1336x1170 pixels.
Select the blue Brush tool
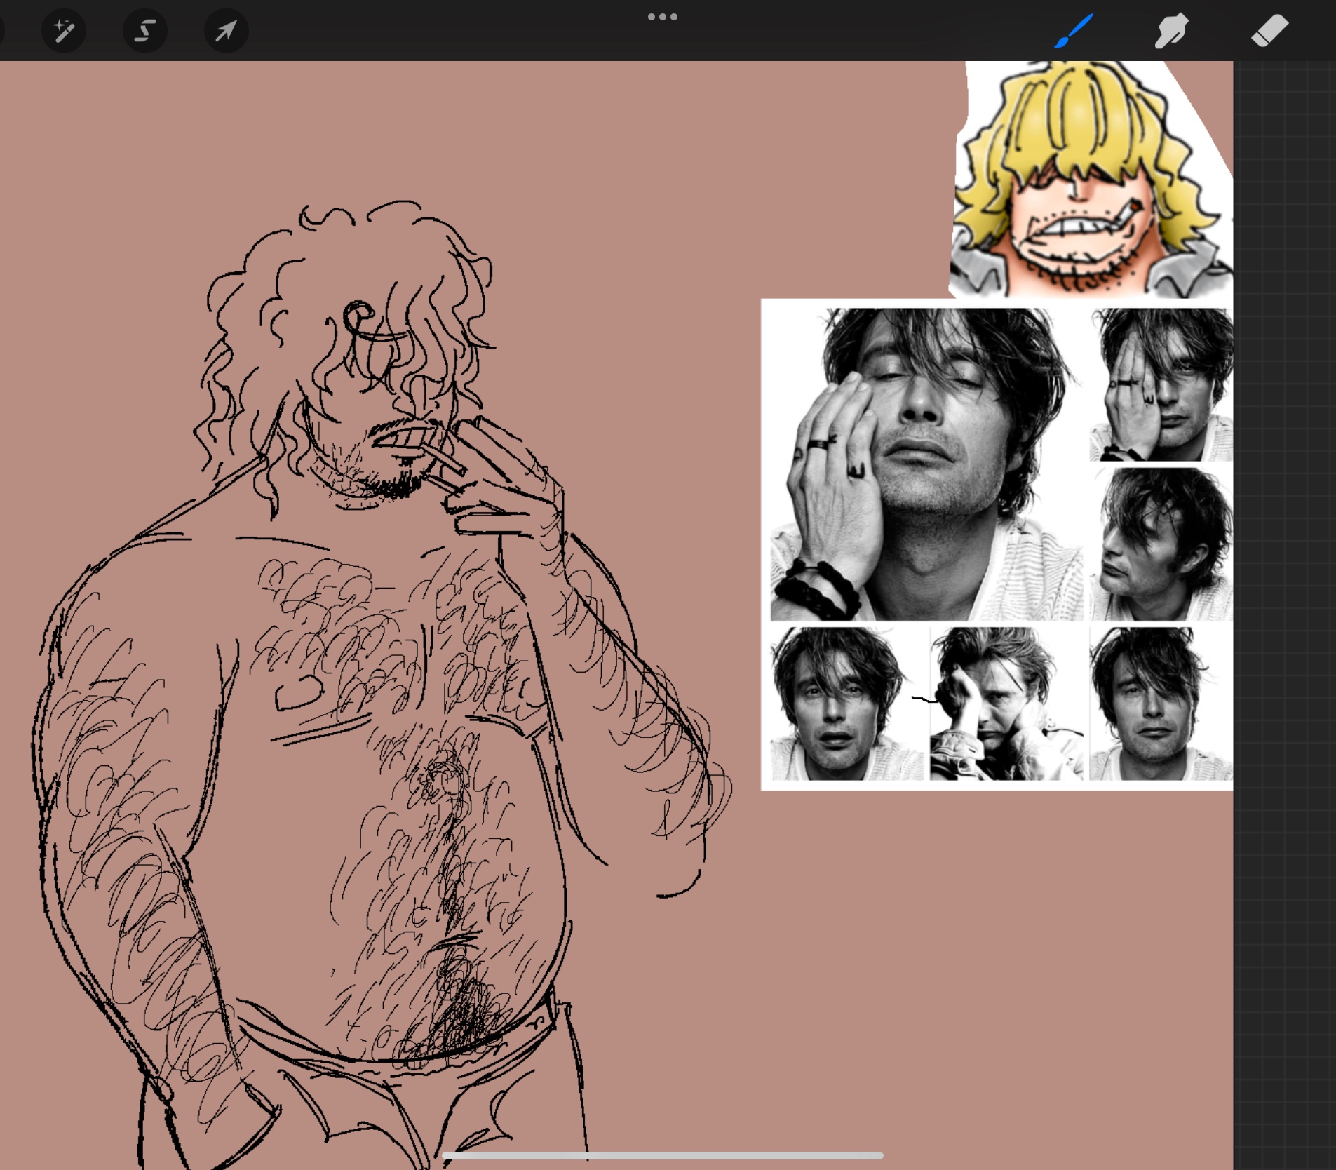click(1073, 31)
